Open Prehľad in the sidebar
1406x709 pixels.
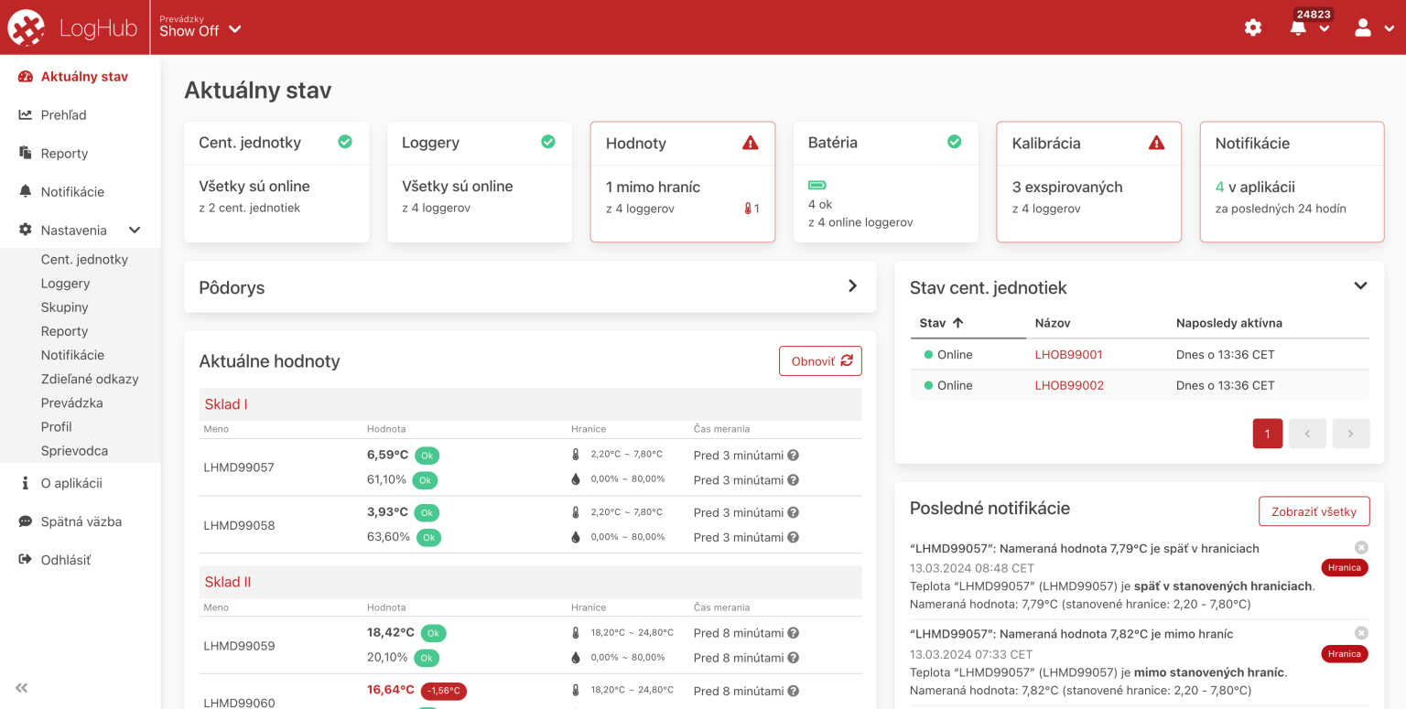(63, 115)
